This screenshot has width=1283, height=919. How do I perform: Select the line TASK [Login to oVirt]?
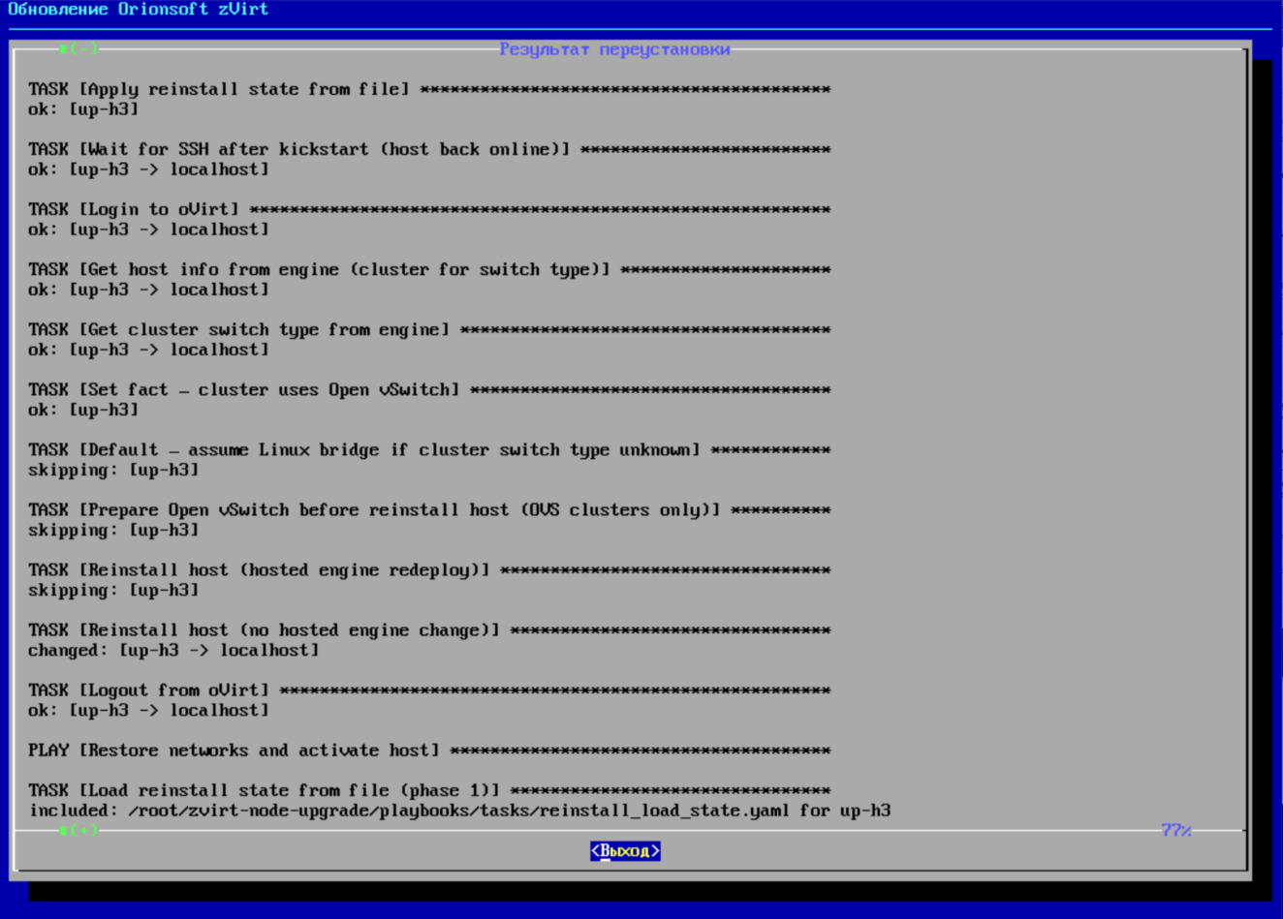coord(429,209)
